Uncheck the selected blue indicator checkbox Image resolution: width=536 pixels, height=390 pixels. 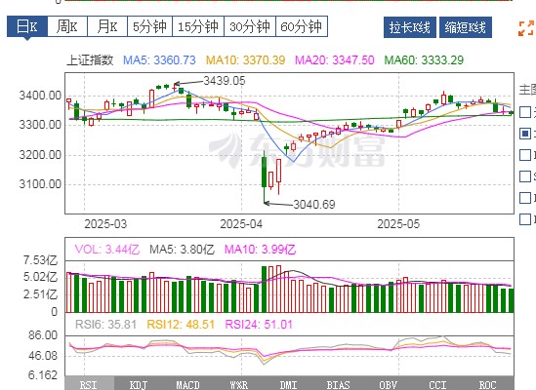525,134
